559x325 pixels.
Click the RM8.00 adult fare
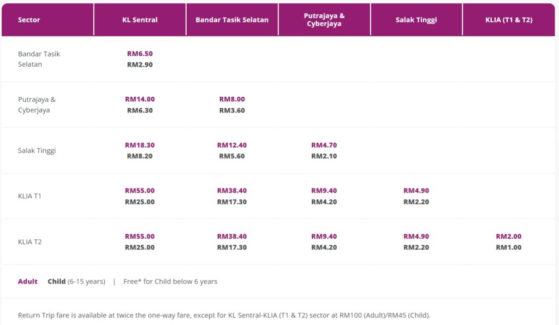(x=232, y=99)
